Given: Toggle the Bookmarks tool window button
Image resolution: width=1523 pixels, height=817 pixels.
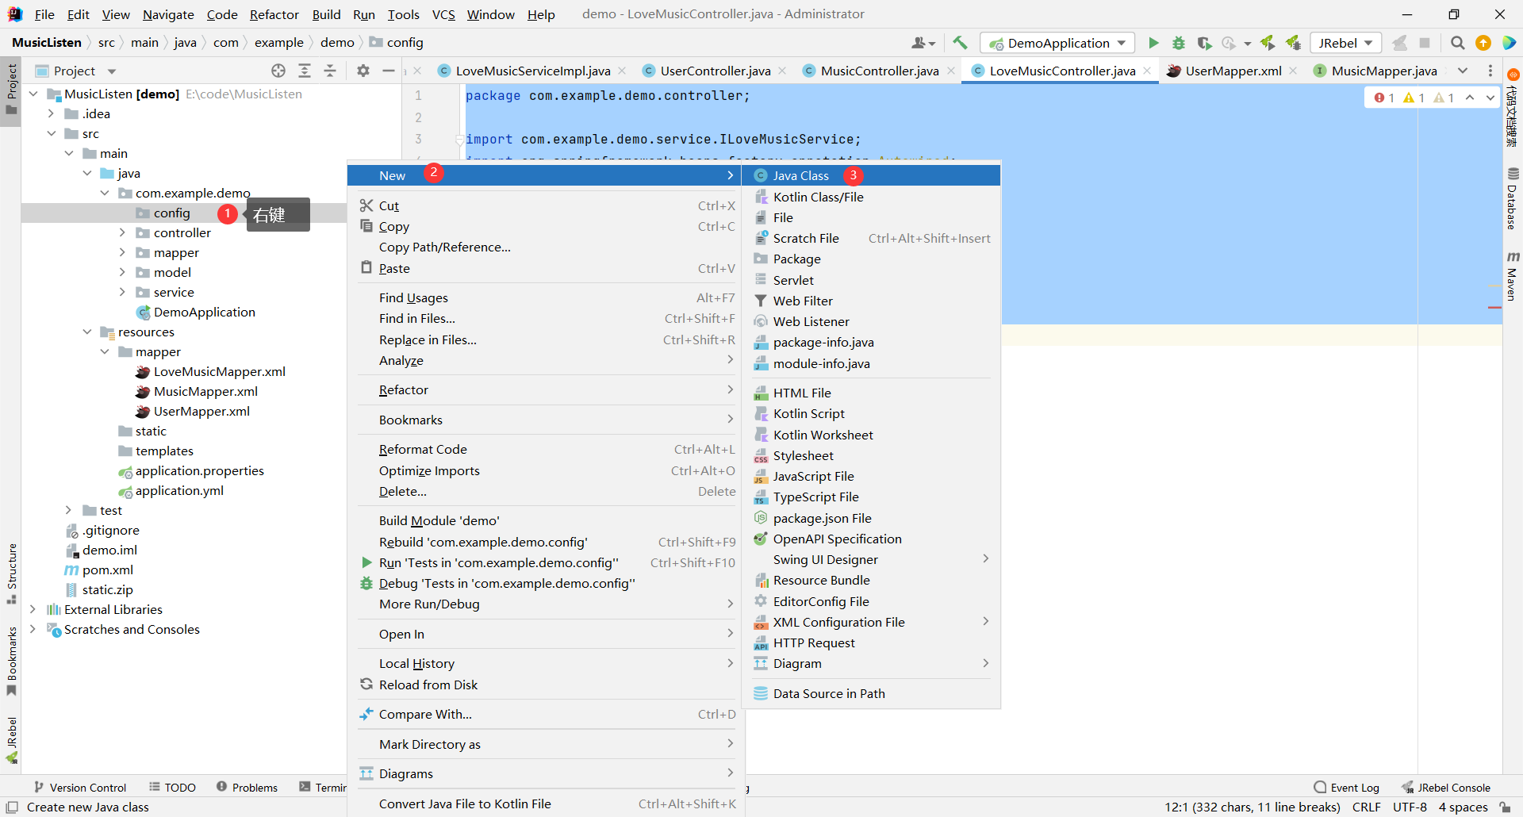Looking at the screenshot, I should point(11,662).
